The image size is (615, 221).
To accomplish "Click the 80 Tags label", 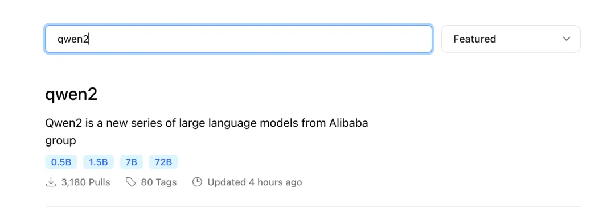I will click(x=159, y=182).
